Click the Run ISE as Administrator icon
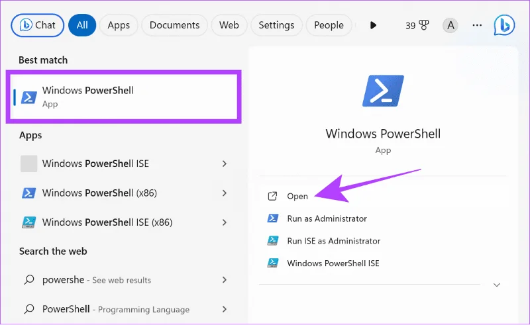 [x=273, y=241]
